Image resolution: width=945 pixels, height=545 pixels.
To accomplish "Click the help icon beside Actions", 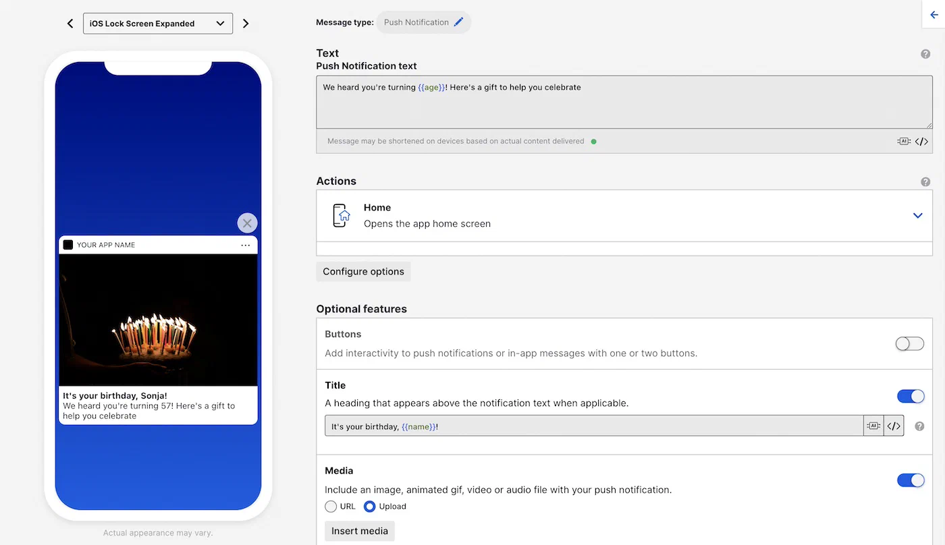I will click(x=925, y=181).
